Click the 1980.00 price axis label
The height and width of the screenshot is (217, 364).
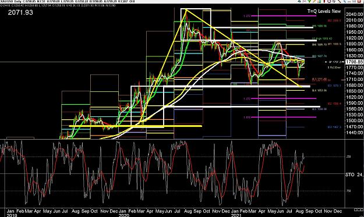tap(354, 26)
